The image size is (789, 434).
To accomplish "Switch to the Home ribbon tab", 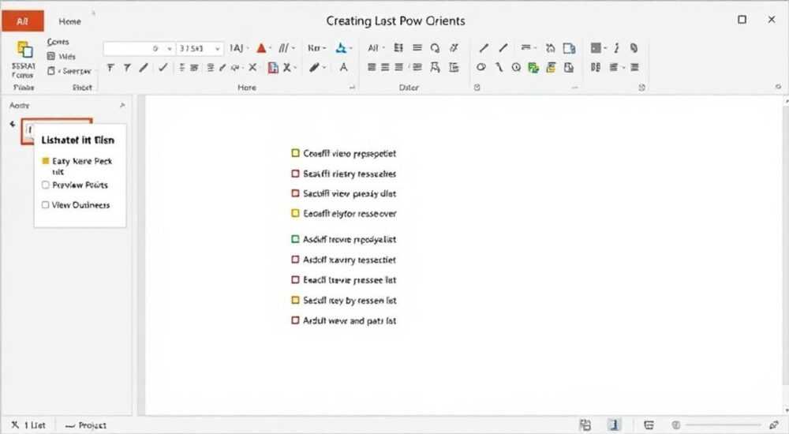I will coord(69,21).
